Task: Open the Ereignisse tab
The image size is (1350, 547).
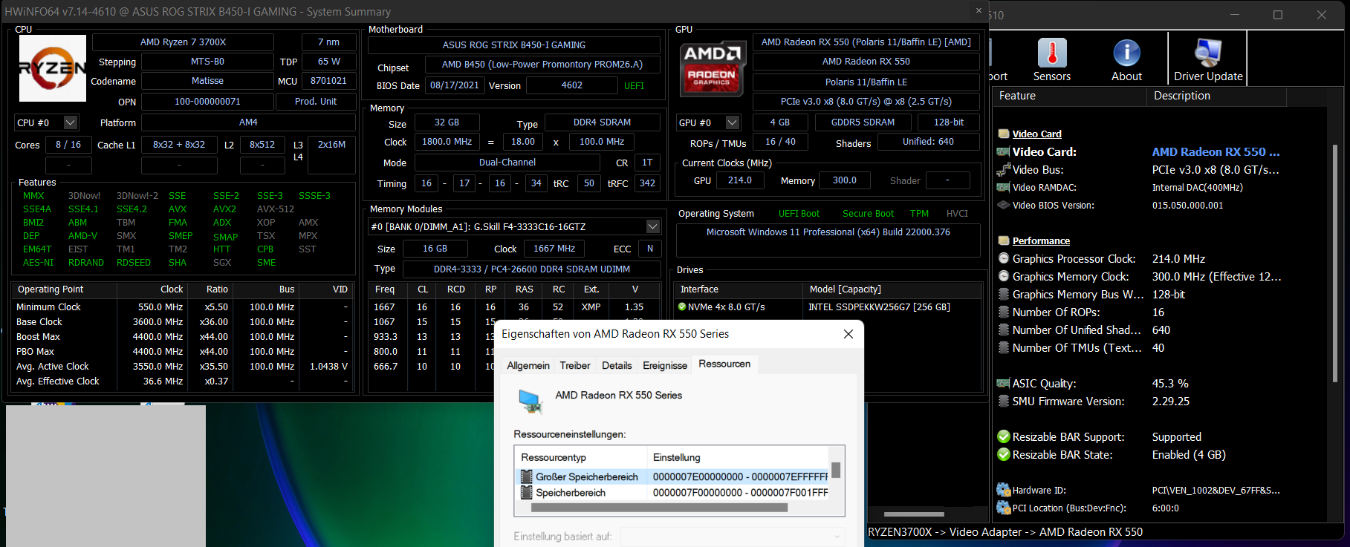Action: [665, 365]
